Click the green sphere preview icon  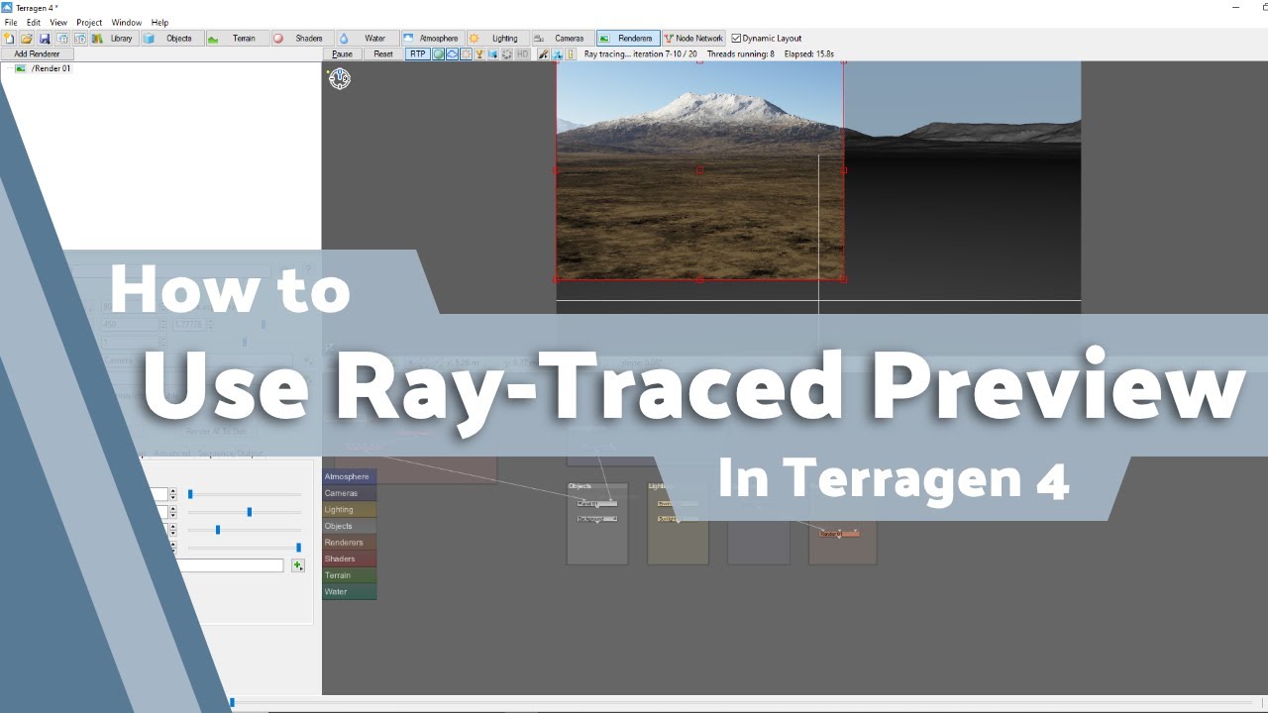point(438,54)
